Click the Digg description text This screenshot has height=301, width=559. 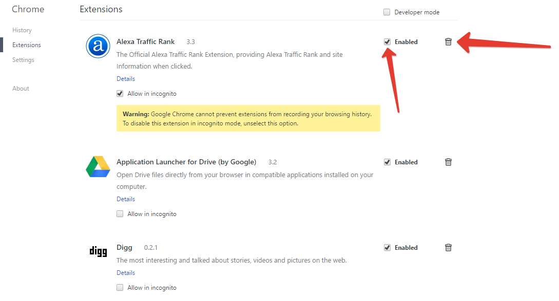[232, 261]
